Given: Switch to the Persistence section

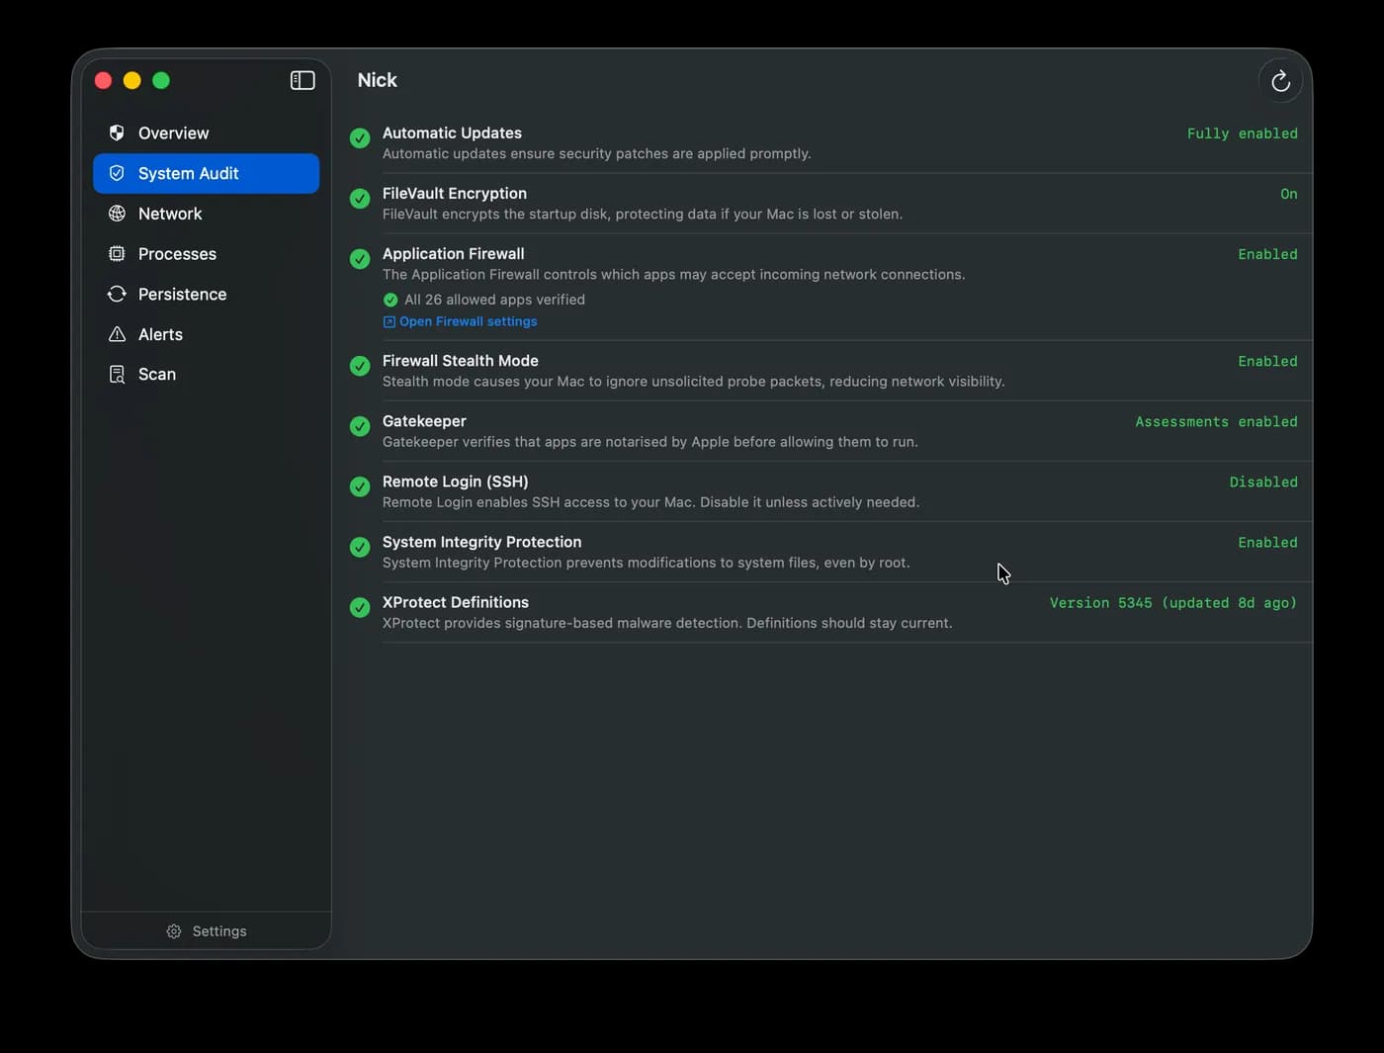Looking at the screenshot, I should tap(206, 294).
